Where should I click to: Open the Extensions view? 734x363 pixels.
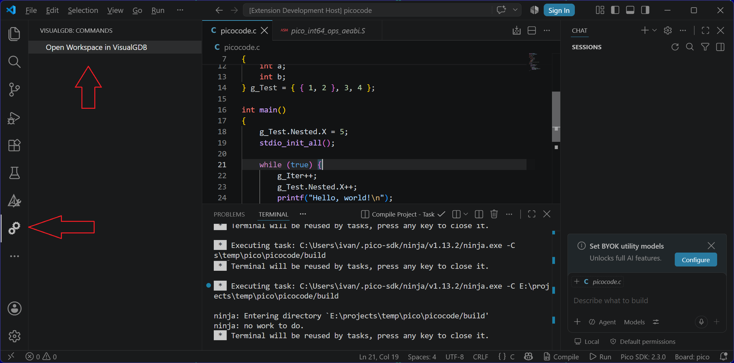coord(14,145)
